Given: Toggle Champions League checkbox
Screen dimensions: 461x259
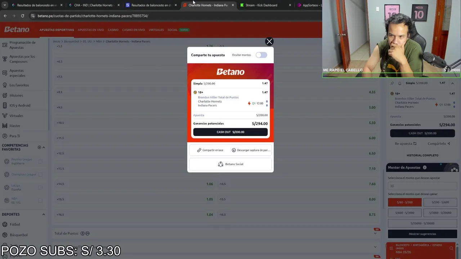Looking at the screenshot, I should (40, 174).
